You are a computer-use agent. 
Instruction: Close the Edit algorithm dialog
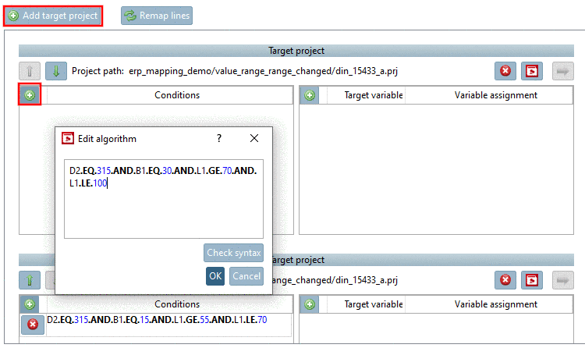point(254,139)
